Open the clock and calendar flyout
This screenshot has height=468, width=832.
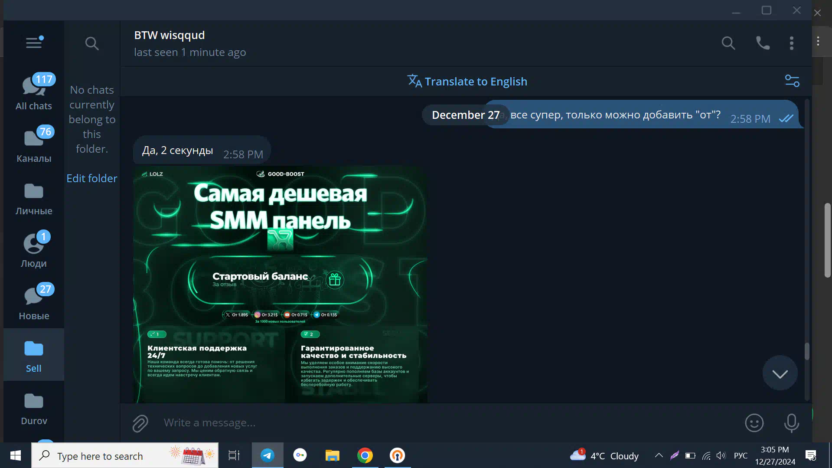pos(775,455)
